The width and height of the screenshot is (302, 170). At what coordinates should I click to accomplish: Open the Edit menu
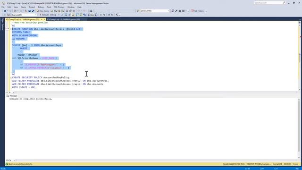9,7
